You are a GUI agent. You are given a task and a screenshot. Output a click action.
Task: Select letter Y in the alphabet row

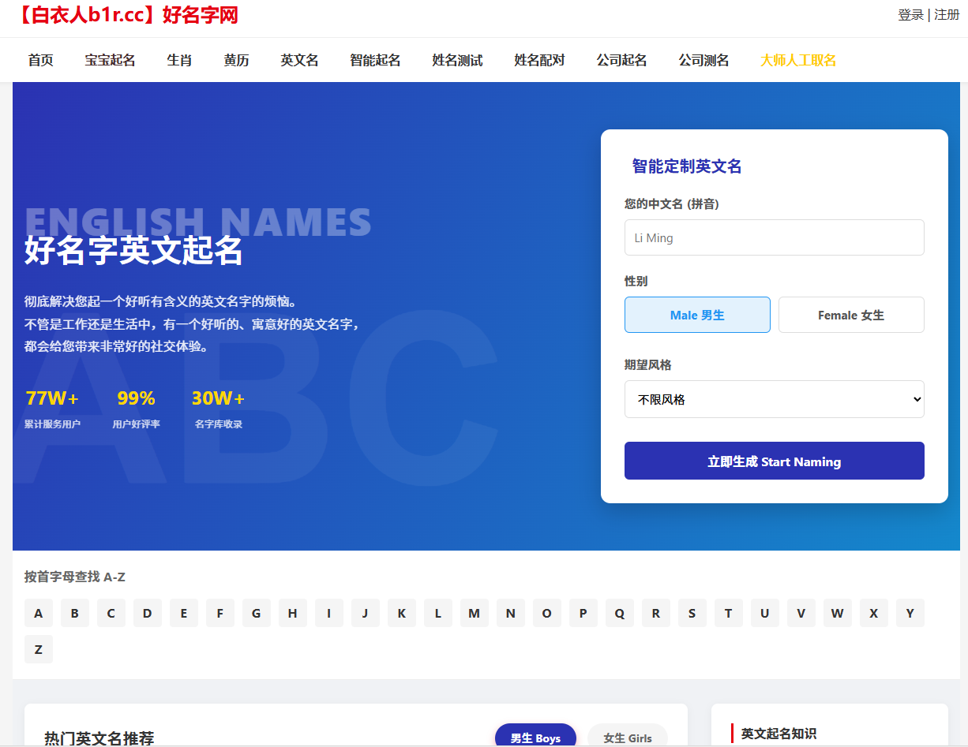click(x=910, y=613)
